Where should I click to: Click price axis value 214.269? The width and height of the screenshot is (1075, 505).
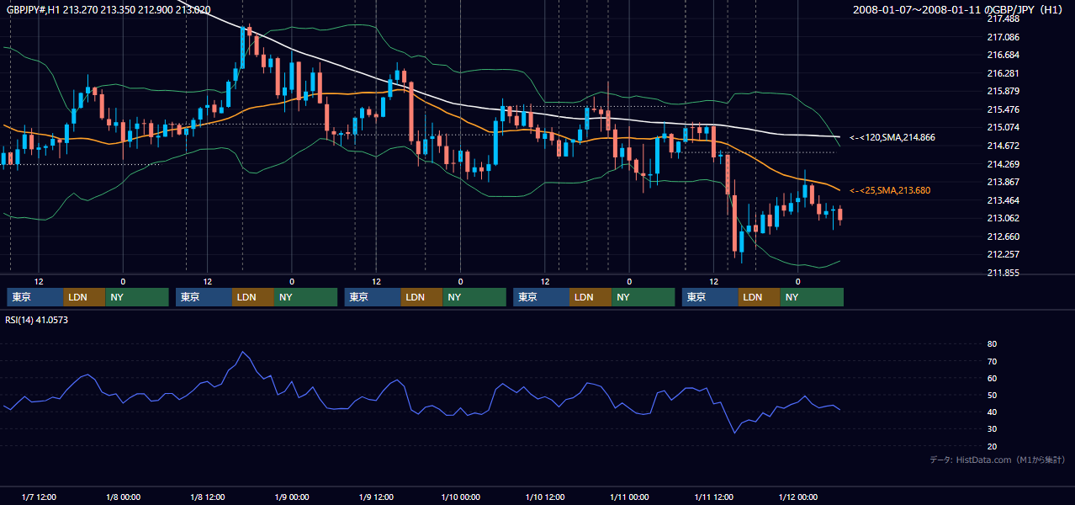[x=1003, y=164]
